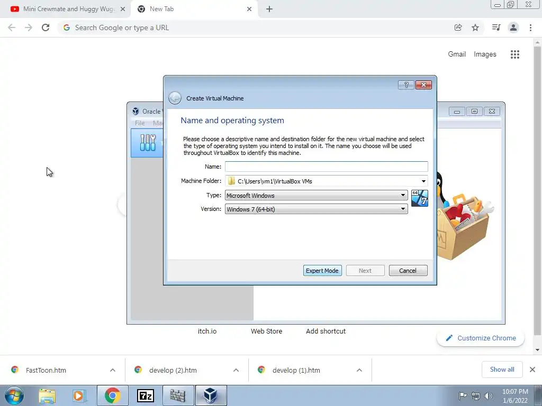The image size is (542, 406).
Task: Open a new Chrome tab with plus
Action: 269,10
